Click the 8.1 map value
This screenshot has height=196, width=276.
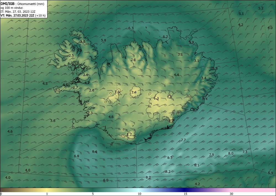point(197,165)
